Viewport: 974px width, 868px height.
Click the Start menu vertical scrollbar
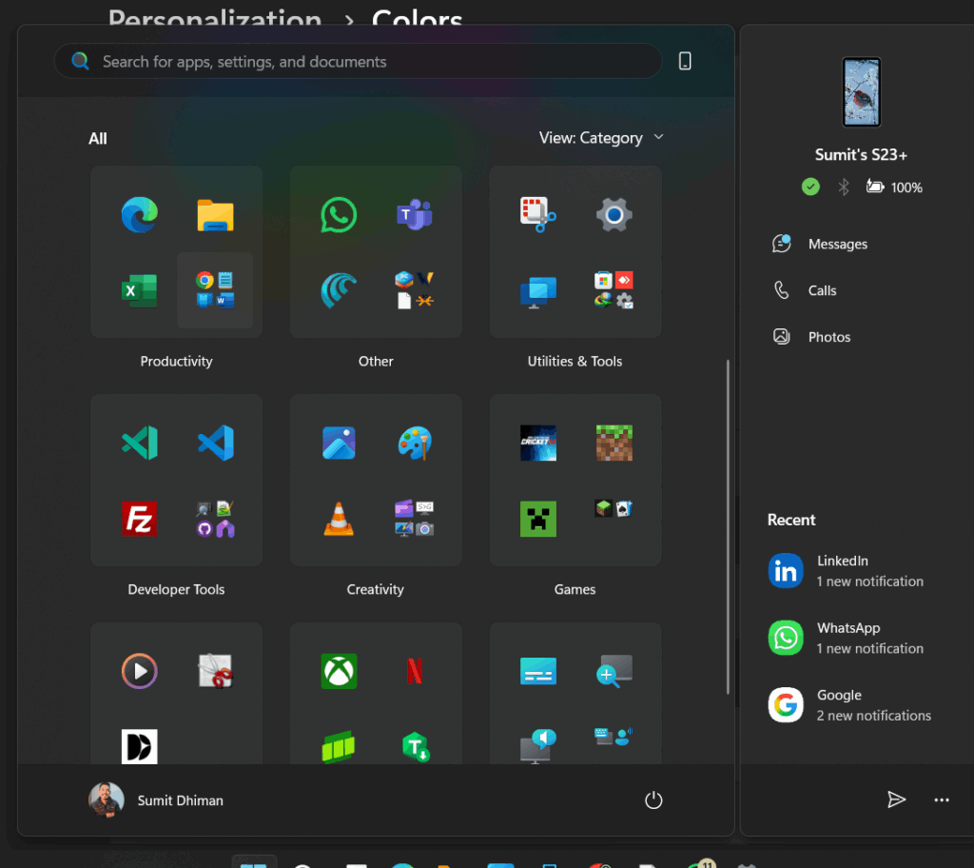click(729, 526)
